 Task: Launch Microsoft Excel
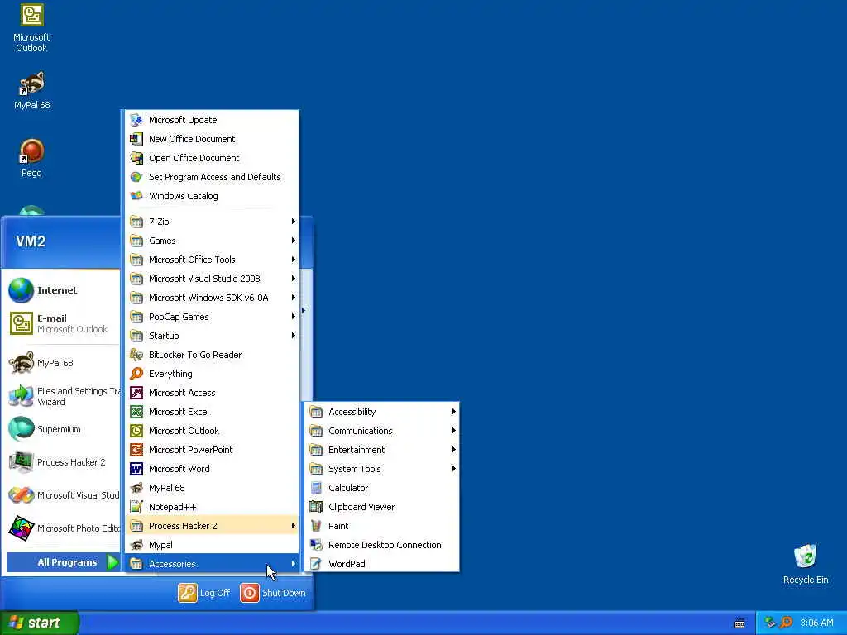[x=212, y=412]
